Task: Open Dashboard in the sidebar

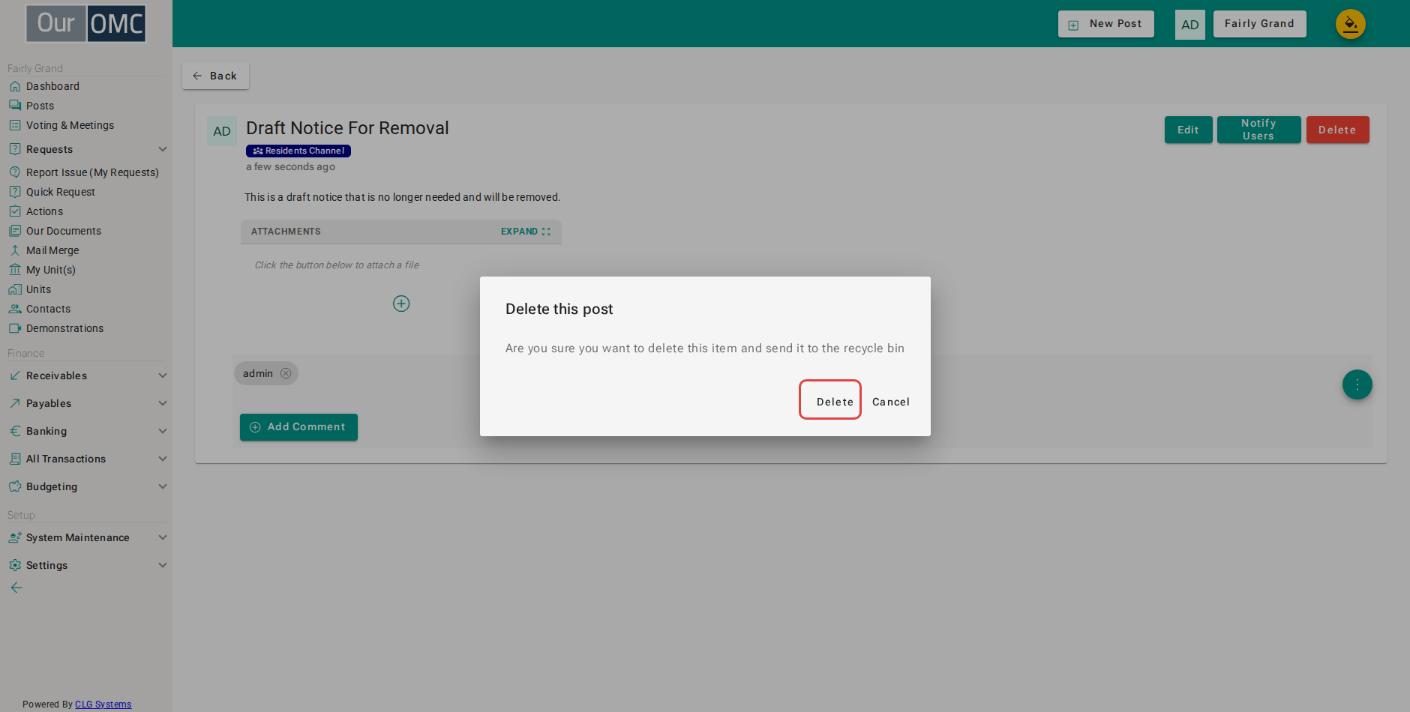Action: [52, 86]
